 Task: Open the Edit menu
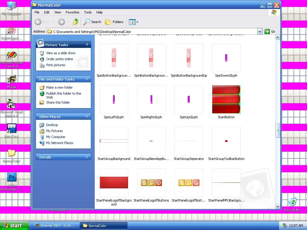pos(47,12)
